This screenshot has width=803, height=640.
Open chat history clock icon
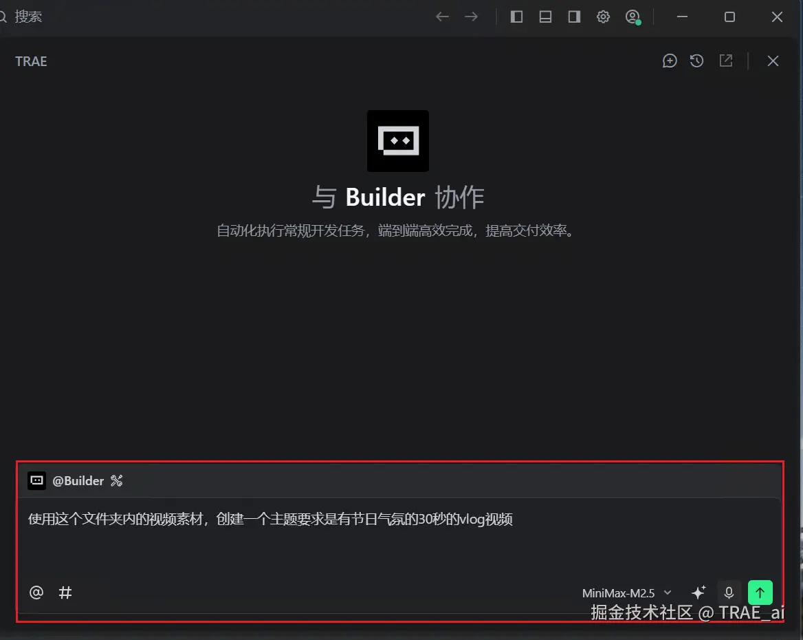pos(696,61)
